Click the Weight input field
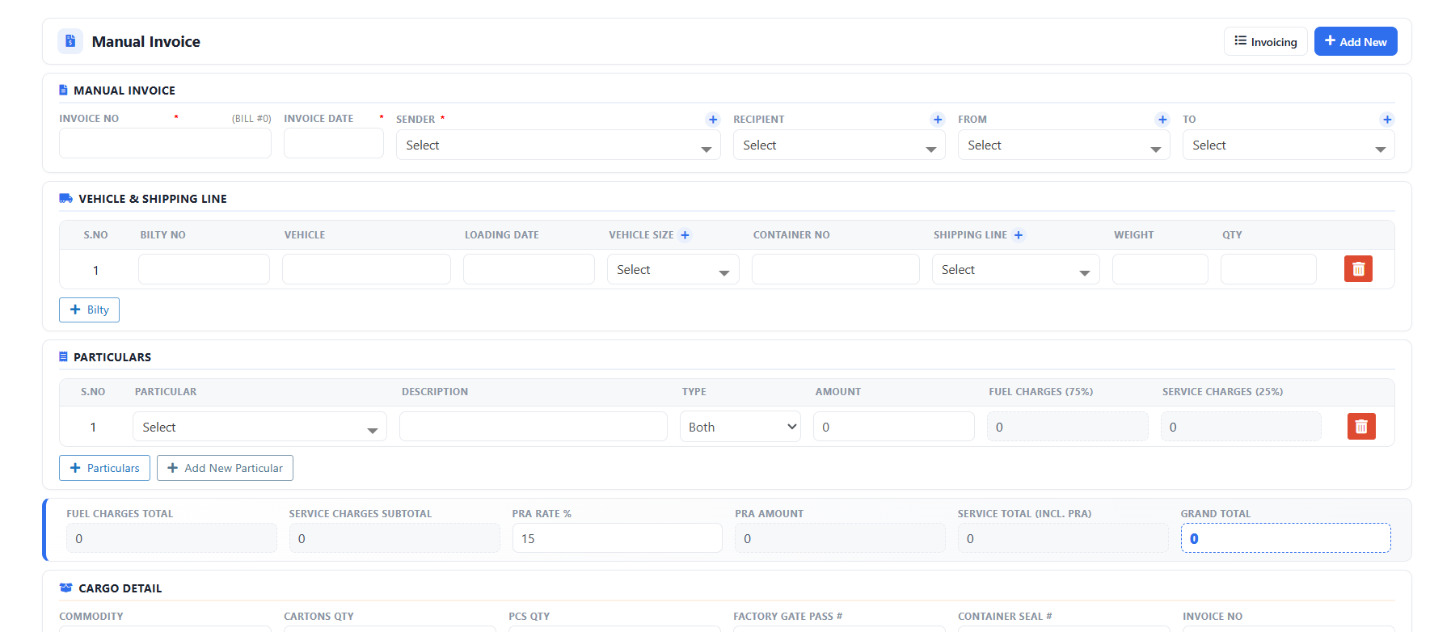Screen dimensions: 1451x632 1160,269
